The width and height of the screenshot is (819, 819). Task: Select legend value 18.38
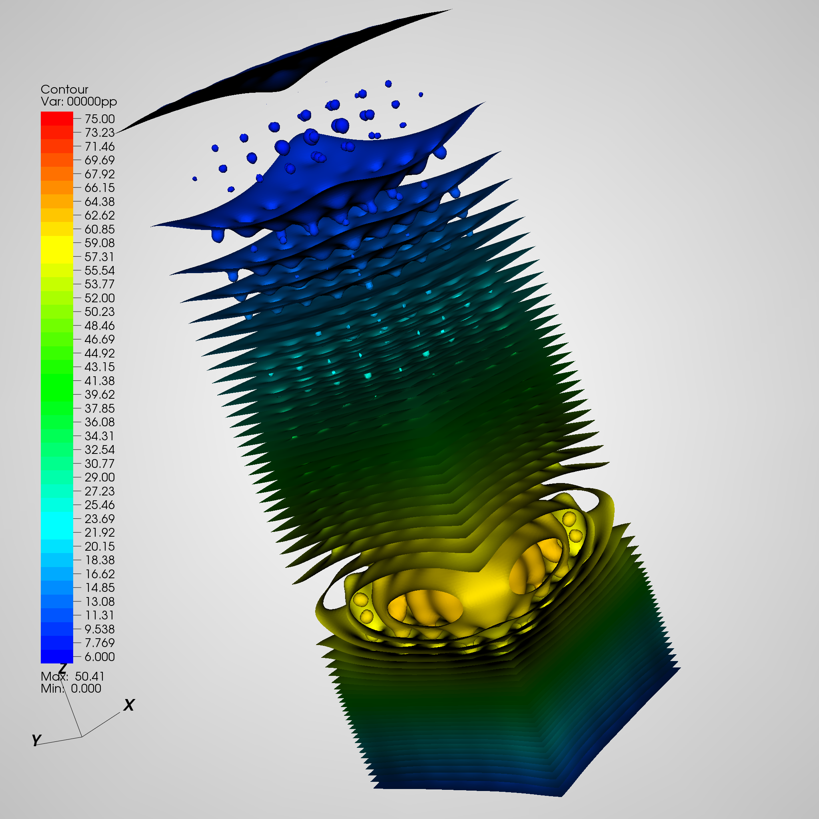pos(100,559)
